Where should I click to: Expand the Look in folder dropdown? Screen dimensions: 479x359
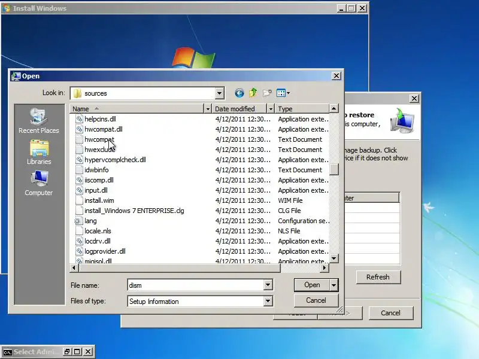click(x=219, y=93)
